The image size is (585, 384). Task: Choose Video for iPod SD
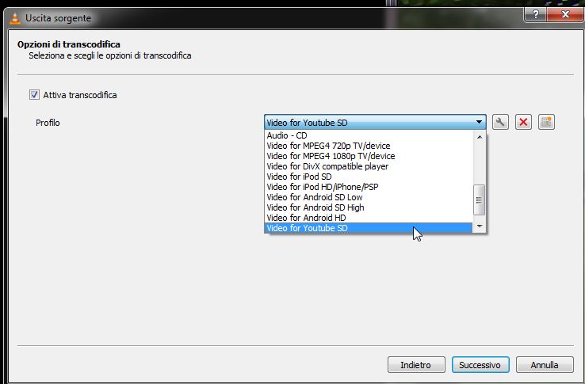pyautogui.click(x=369, y=177)
